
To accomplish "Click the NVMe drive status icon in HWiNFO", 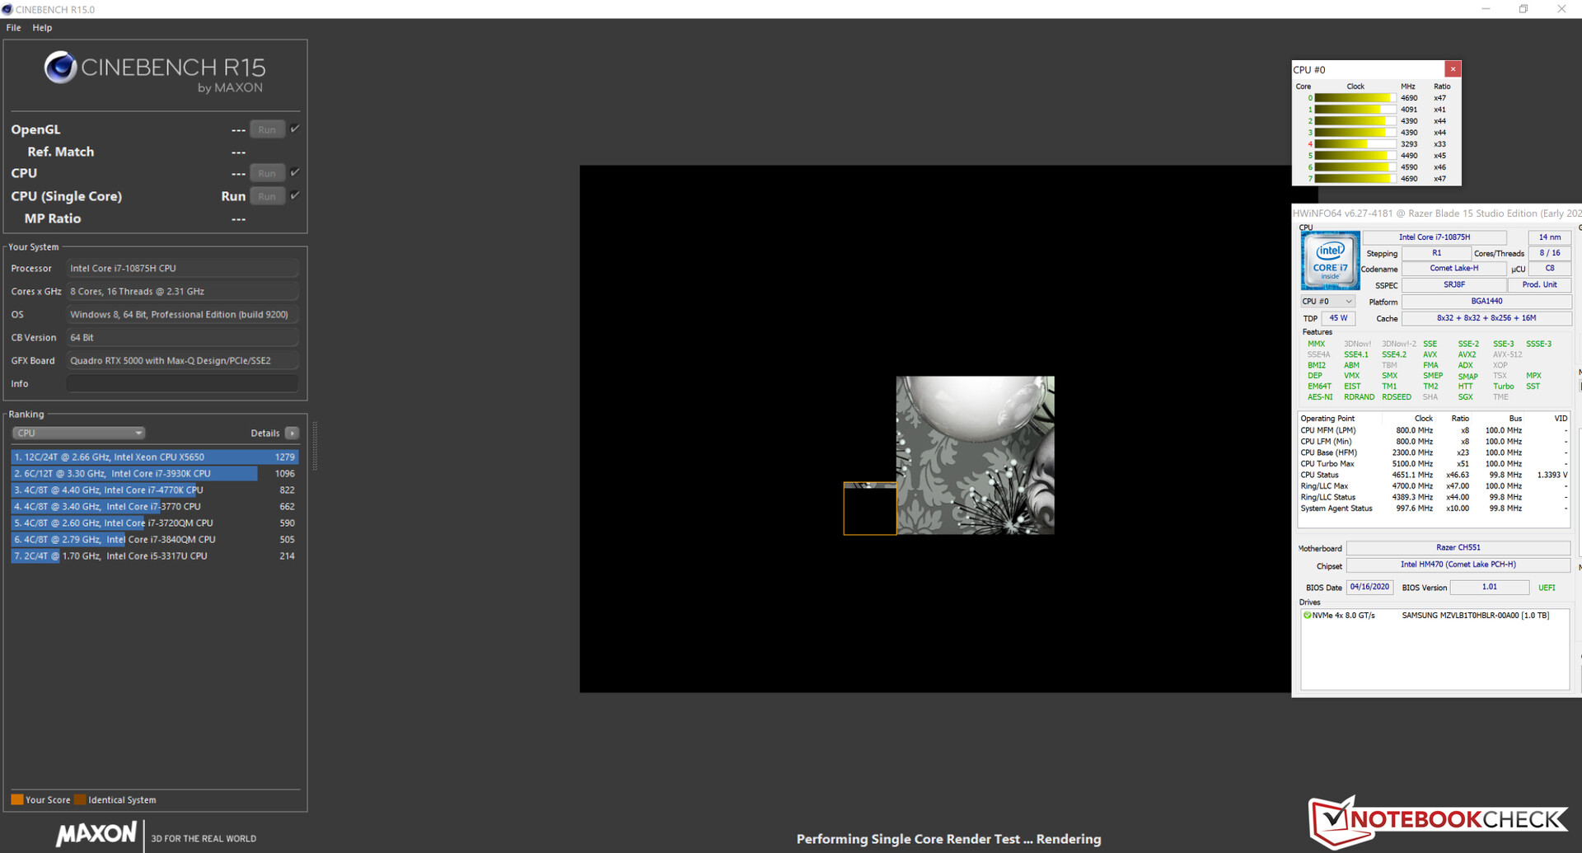I will (x=1307, y=615).
